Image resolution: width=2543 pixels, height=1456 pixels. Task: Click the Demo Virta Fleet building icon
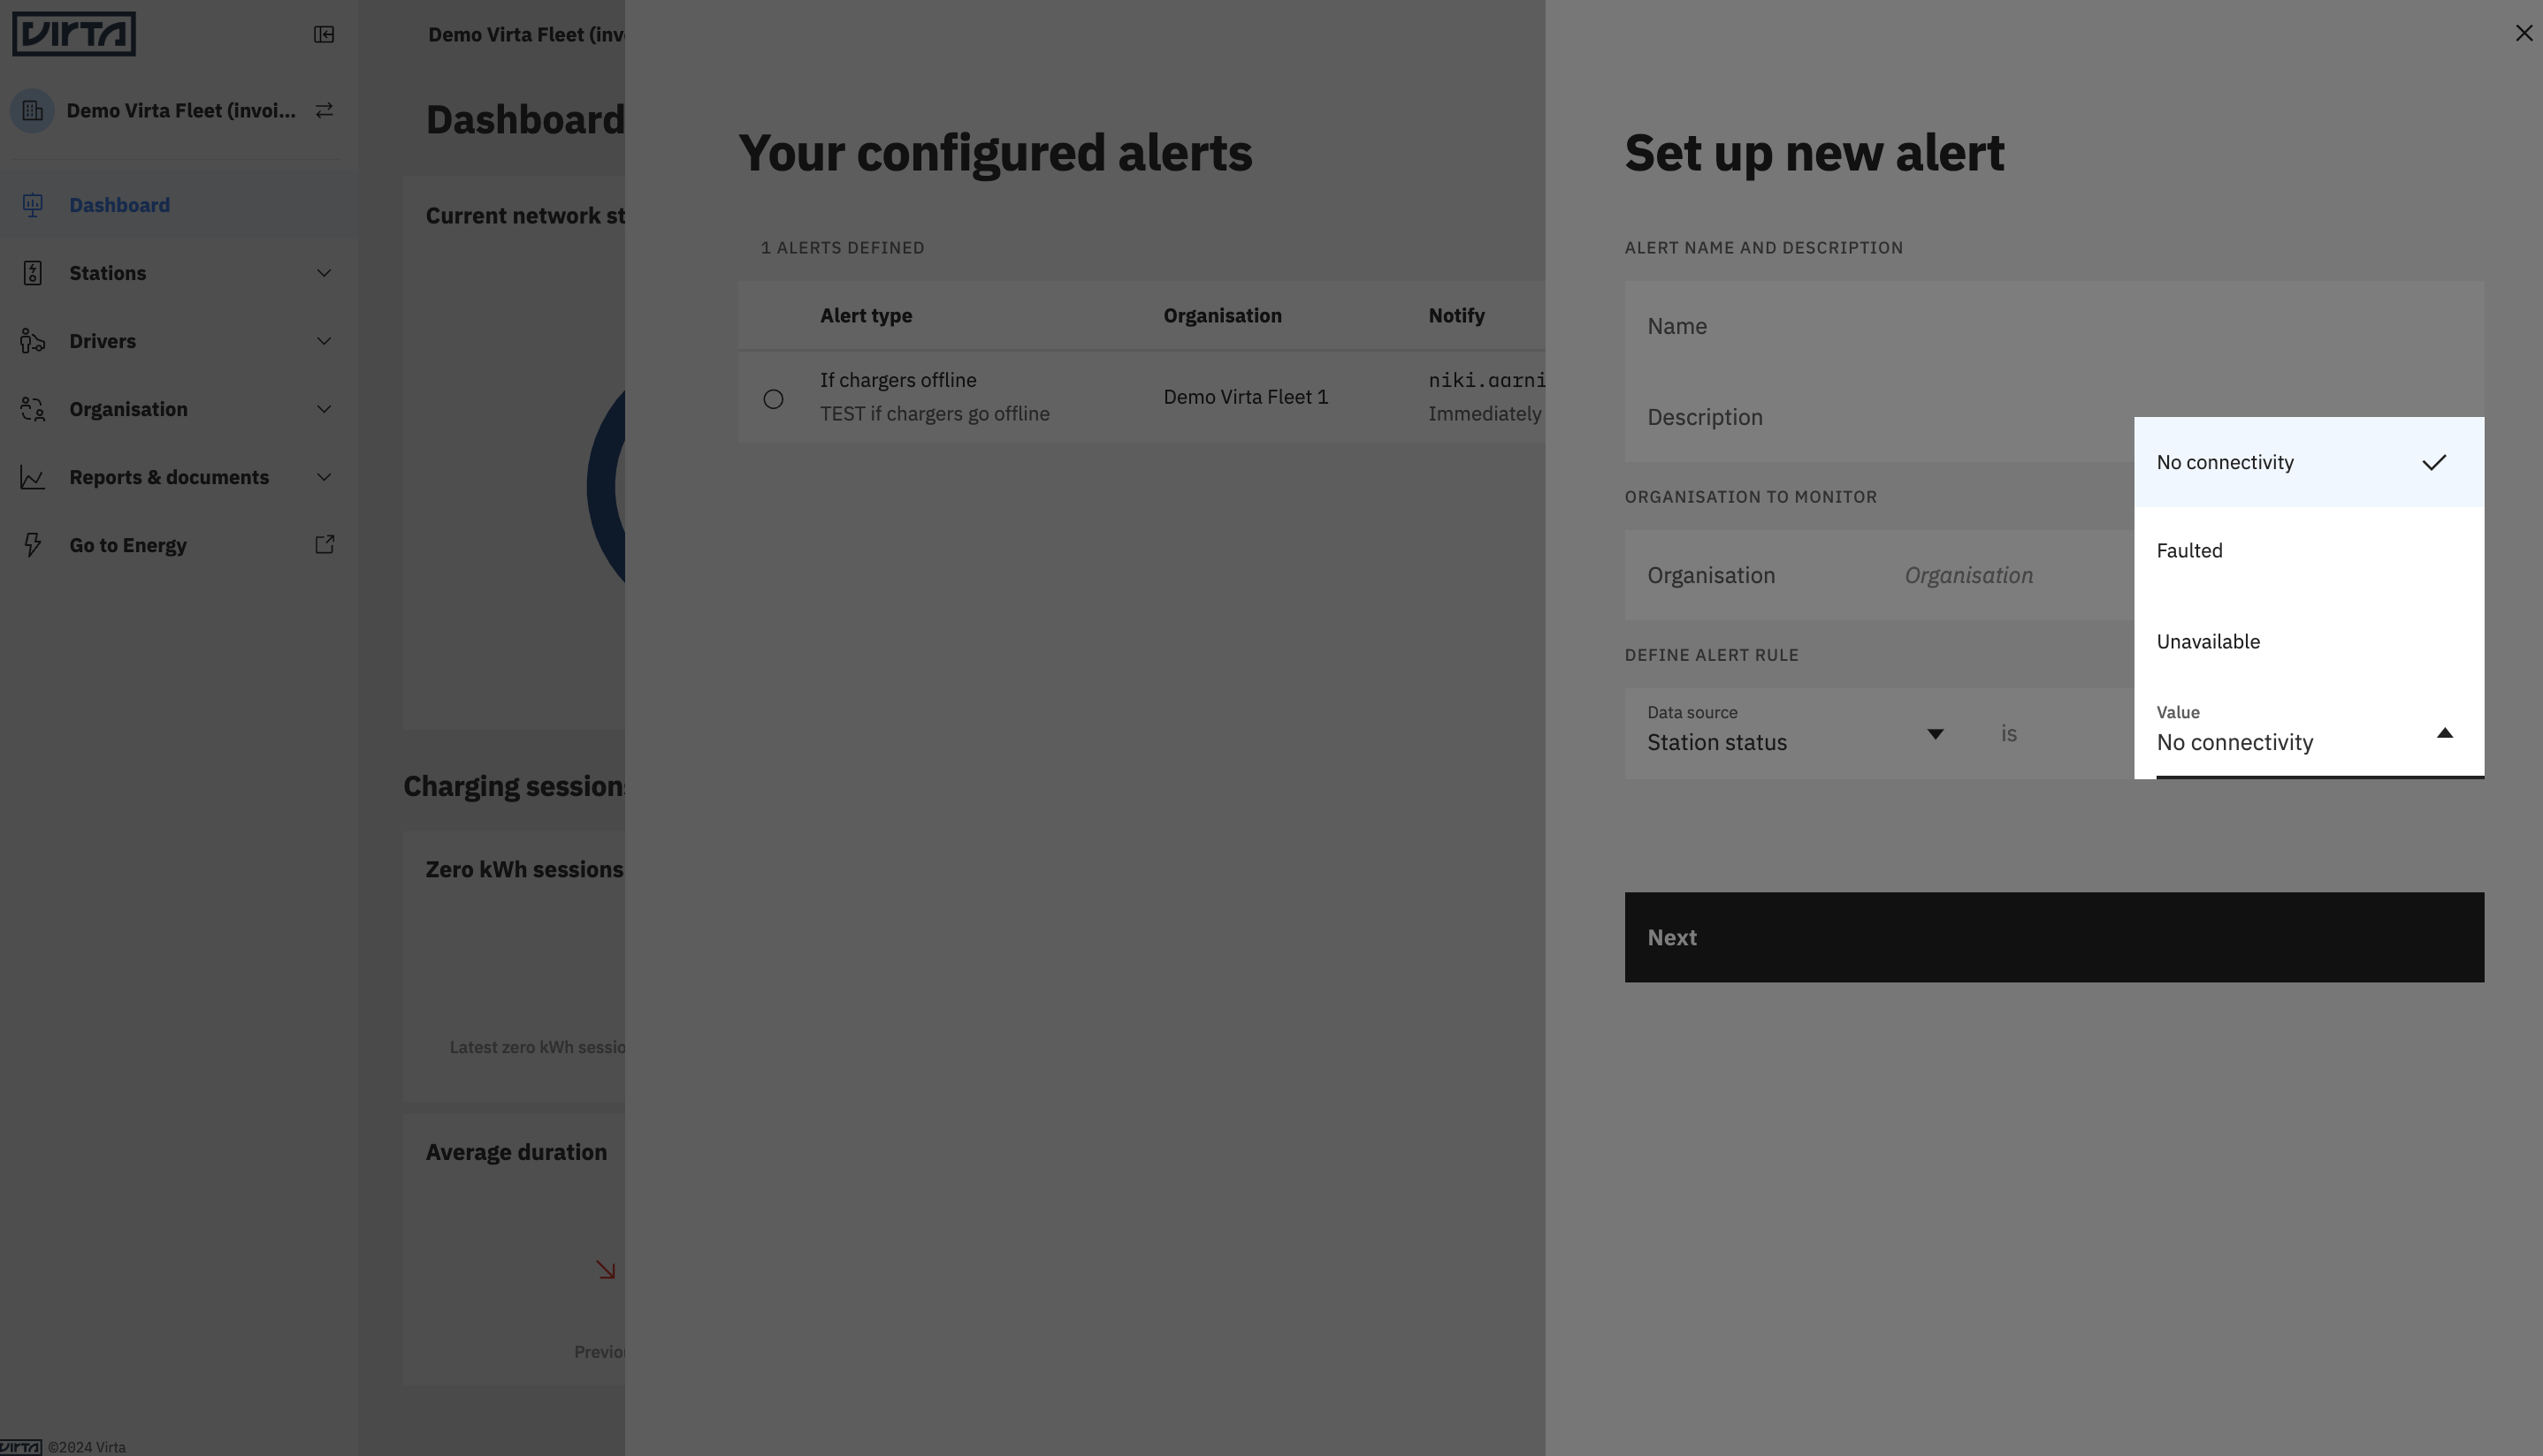pyautogui.click(x=32, y=111)
